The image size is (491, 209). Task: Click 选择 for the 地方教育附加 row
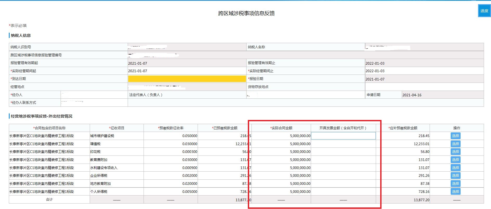pos(455,184)
